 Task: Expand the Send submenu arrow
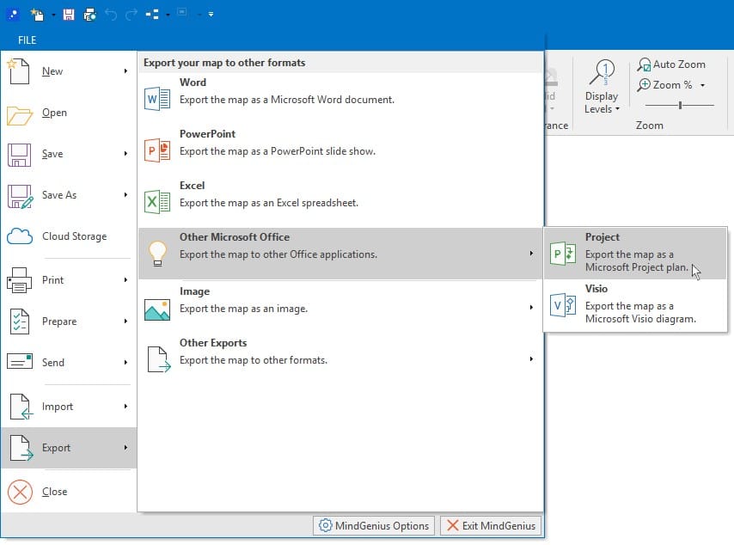coord(125,363)
